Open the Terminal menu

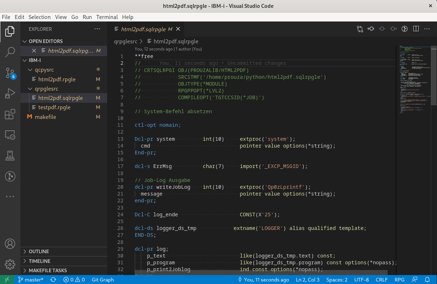click(x=107, y=17)
